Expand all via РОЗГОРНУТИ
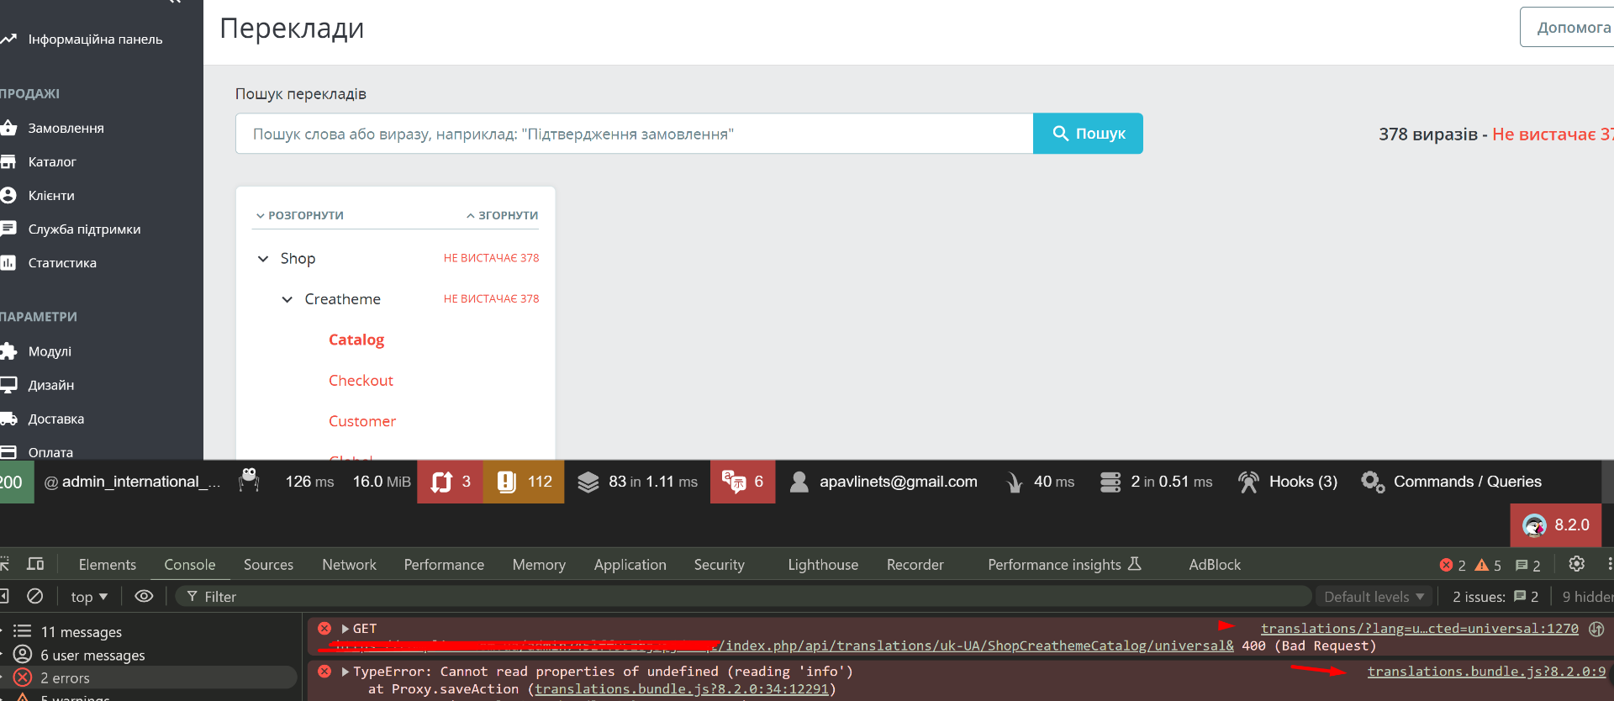This screenshot has height=701, width=1614. point(300,215)
